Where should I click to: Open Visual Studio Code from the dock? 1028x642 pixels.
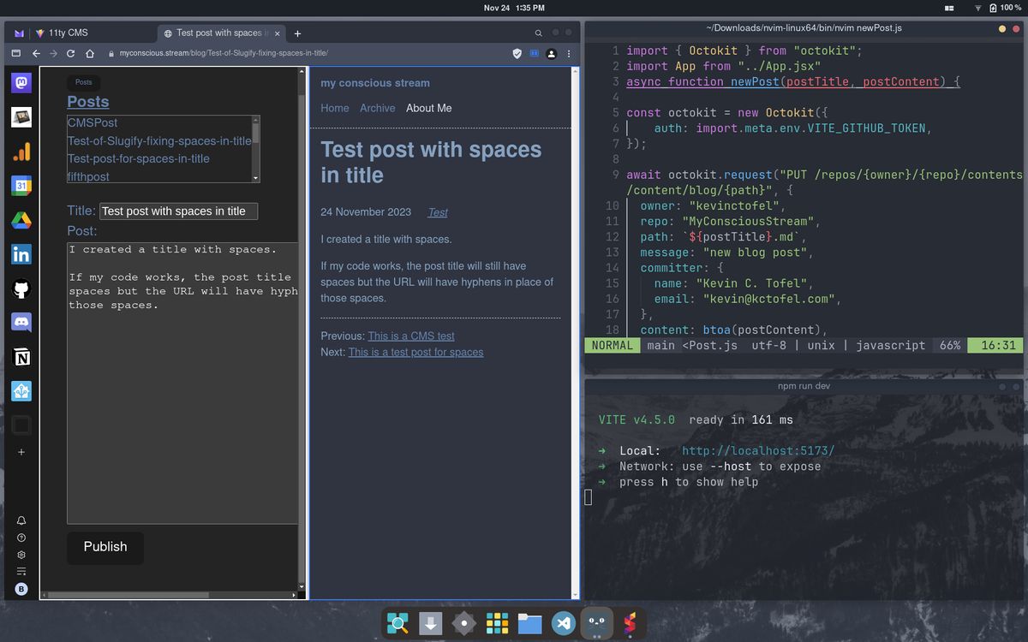563,624
